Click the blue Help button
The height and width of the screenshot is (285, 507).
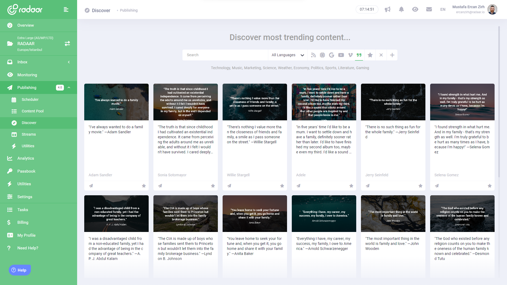[20, 270]
